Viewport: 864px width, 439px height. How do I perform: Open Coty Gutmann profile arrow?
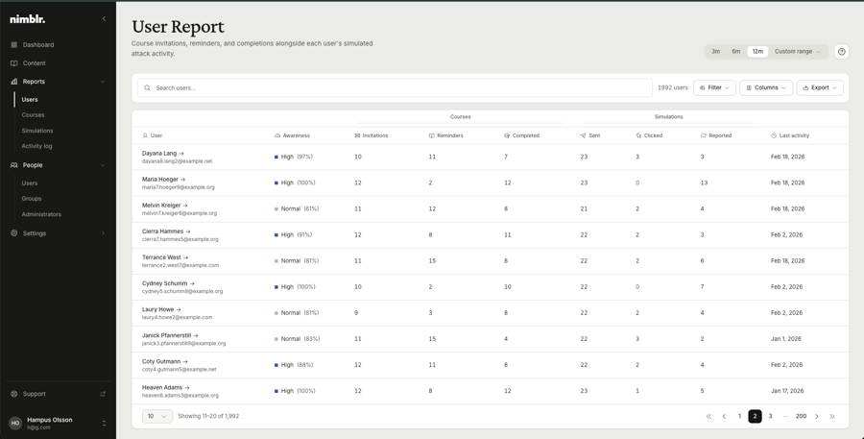(185, 362)
